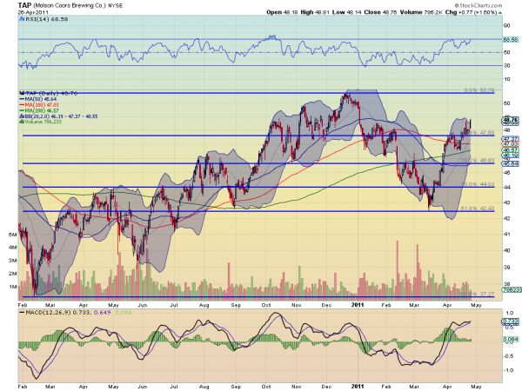522x391 pixels.
Task: Click the green Volume bars legend icon
Action: pyautogui.click(x=22, y=122)
